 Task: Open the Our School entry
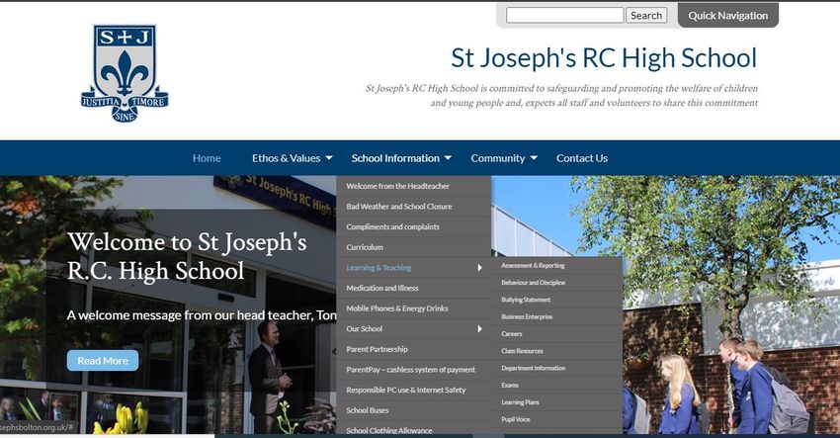pyautogui.click(x=365, y=328)
